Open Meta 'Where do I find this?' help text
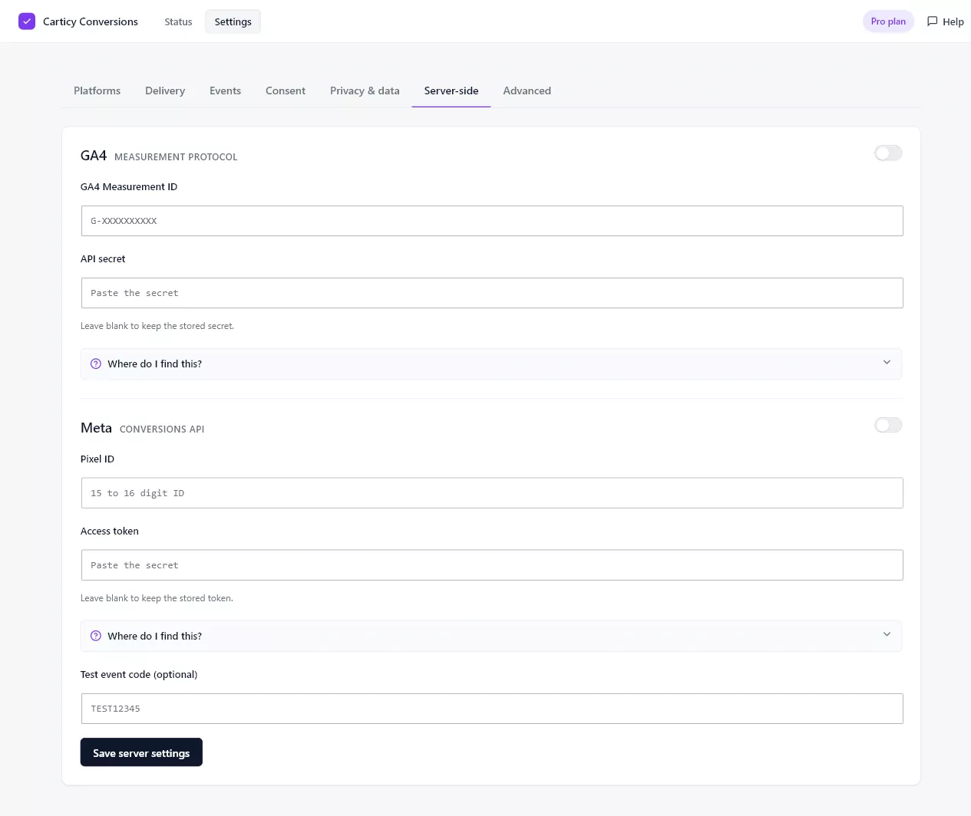The height and width of the screenshot is (816, 971). (154, 636)
